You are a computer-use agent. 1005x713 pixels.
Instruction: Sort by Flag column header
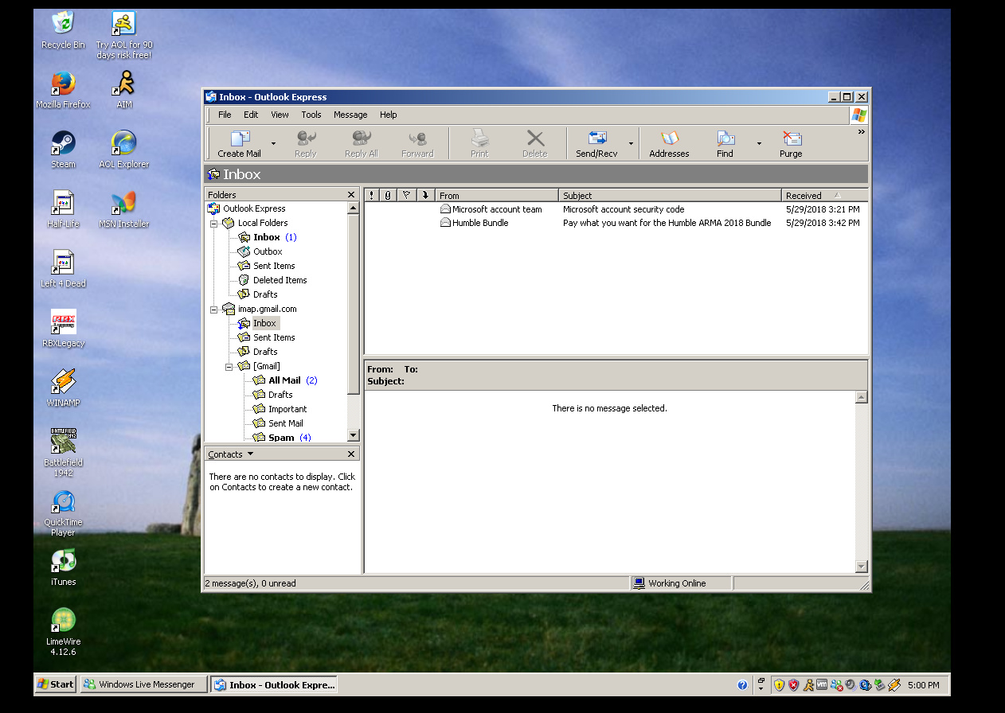click(406, 195)
